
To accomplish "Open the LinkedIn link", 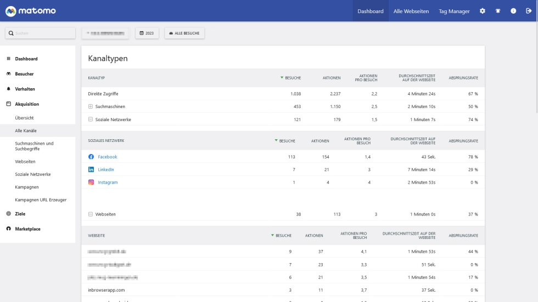I will pyautogui.click(x=106, y=170).
